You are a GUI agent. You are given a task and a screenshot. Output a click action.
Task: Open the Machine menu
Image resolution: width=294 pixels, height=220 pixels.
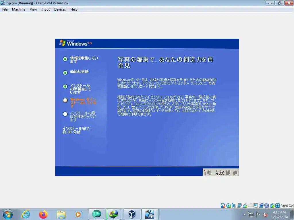point(19,9)
